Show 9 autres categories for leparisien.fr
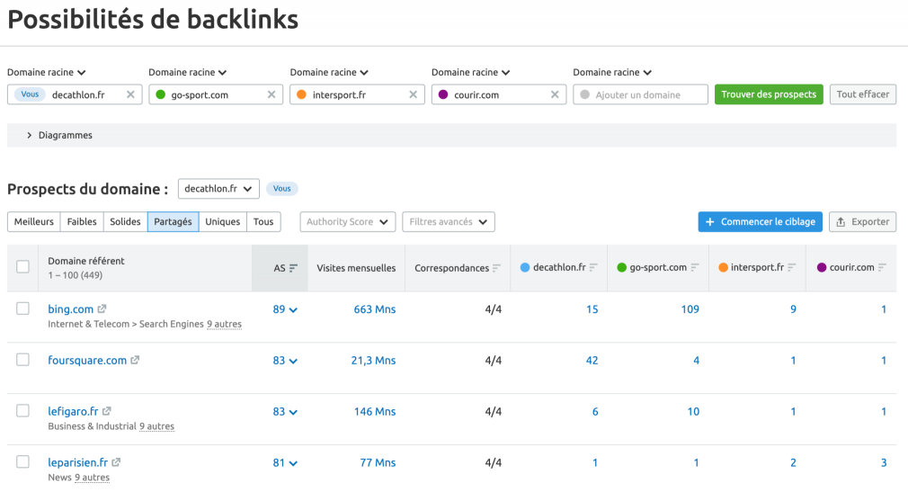 [92, 478]
